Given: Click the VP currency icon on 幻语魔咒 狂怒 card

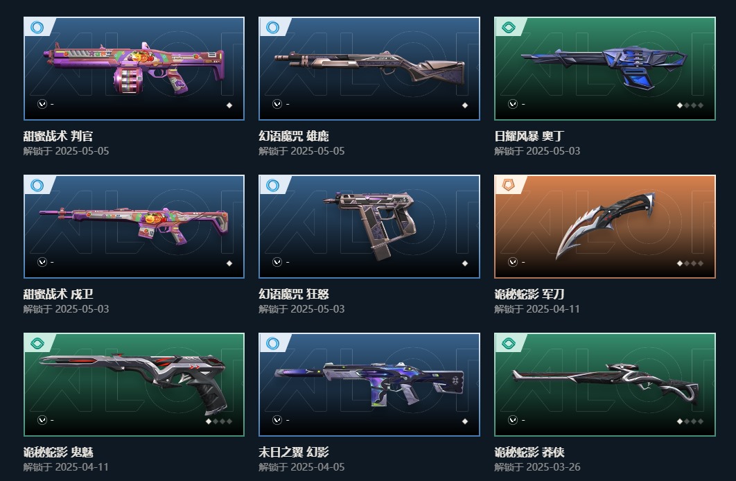Looking at the screenshot, I should pyautogui.click(x=277, y=262).
